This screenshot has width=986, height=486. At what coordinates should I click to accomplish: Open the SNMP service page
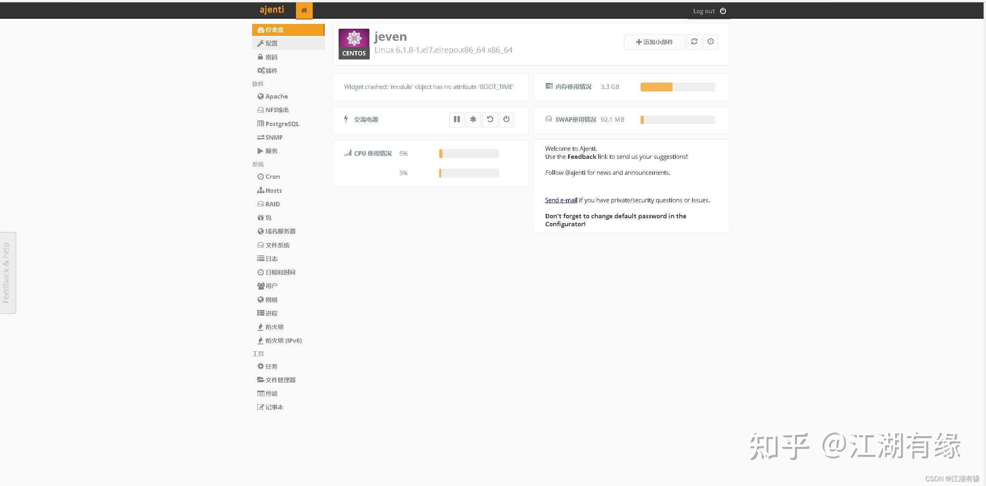[x=274, y=137]
